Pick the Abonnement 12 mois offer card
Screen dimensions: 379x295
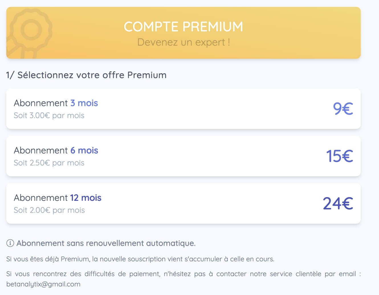(184, 203)
